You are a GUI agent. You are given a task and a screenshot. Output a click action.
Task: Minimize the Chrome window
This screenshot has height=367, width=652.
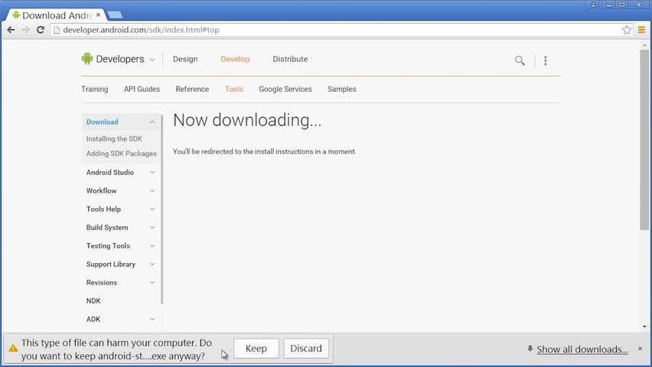coord(609,5)
